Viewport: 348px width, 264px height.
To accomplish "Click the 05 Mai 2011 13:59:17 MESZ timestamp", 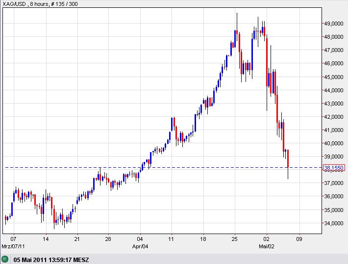I will (x=51, y=260).
